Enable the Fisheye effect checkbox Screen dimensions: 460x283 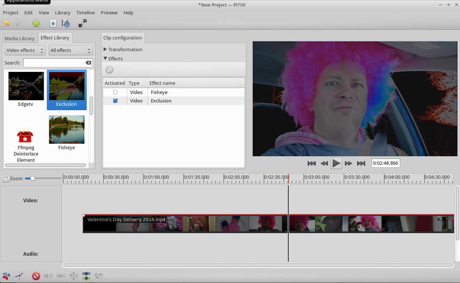115,92
